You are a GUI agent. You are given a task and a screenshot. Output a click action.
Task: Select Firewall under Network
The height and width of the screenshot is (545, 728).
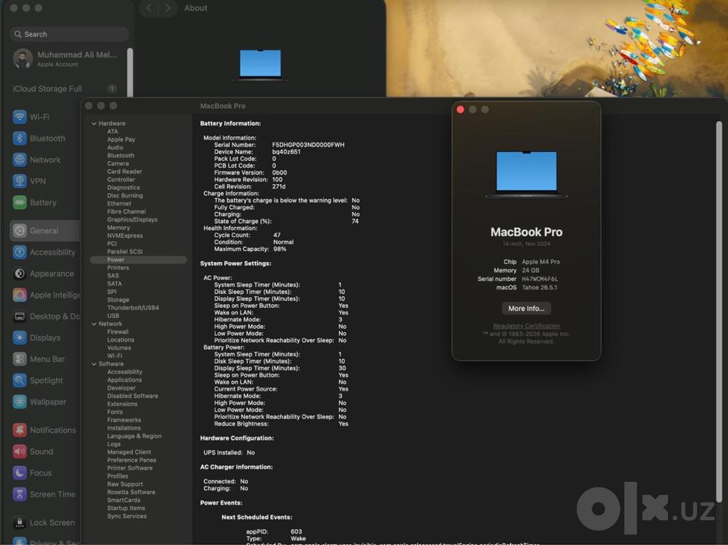[118, 331]
